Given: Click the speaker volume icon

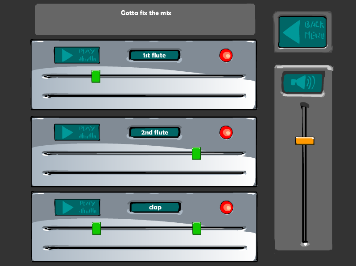Looking at the screenshot, I should (x=302, y=83).
